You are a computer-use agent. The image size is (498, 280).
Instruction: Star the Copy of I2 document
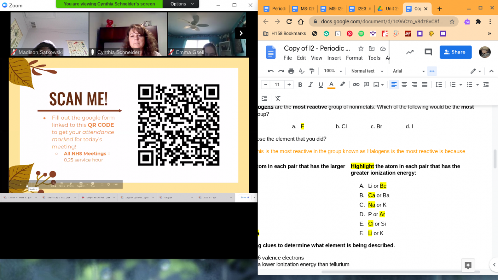pos(361,49)
